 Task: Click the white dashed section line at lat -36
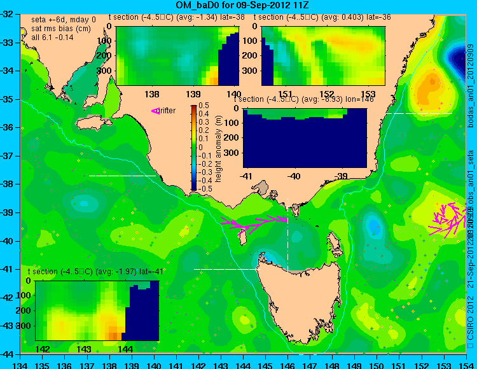click(x=419, y=114)
